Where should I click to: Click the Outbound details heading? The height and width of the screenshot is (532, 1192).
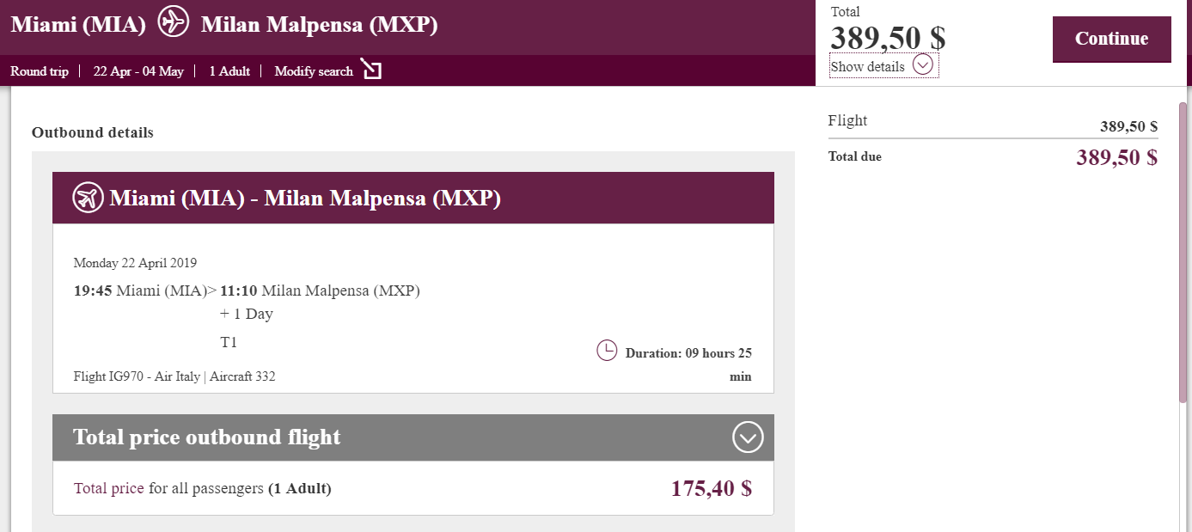[93, 132]
